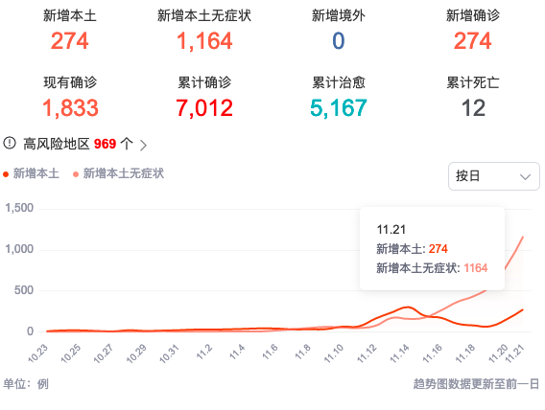Click the 新增境外 label
This screenshot has width=545, height=410.
click(x=339, y=15)
